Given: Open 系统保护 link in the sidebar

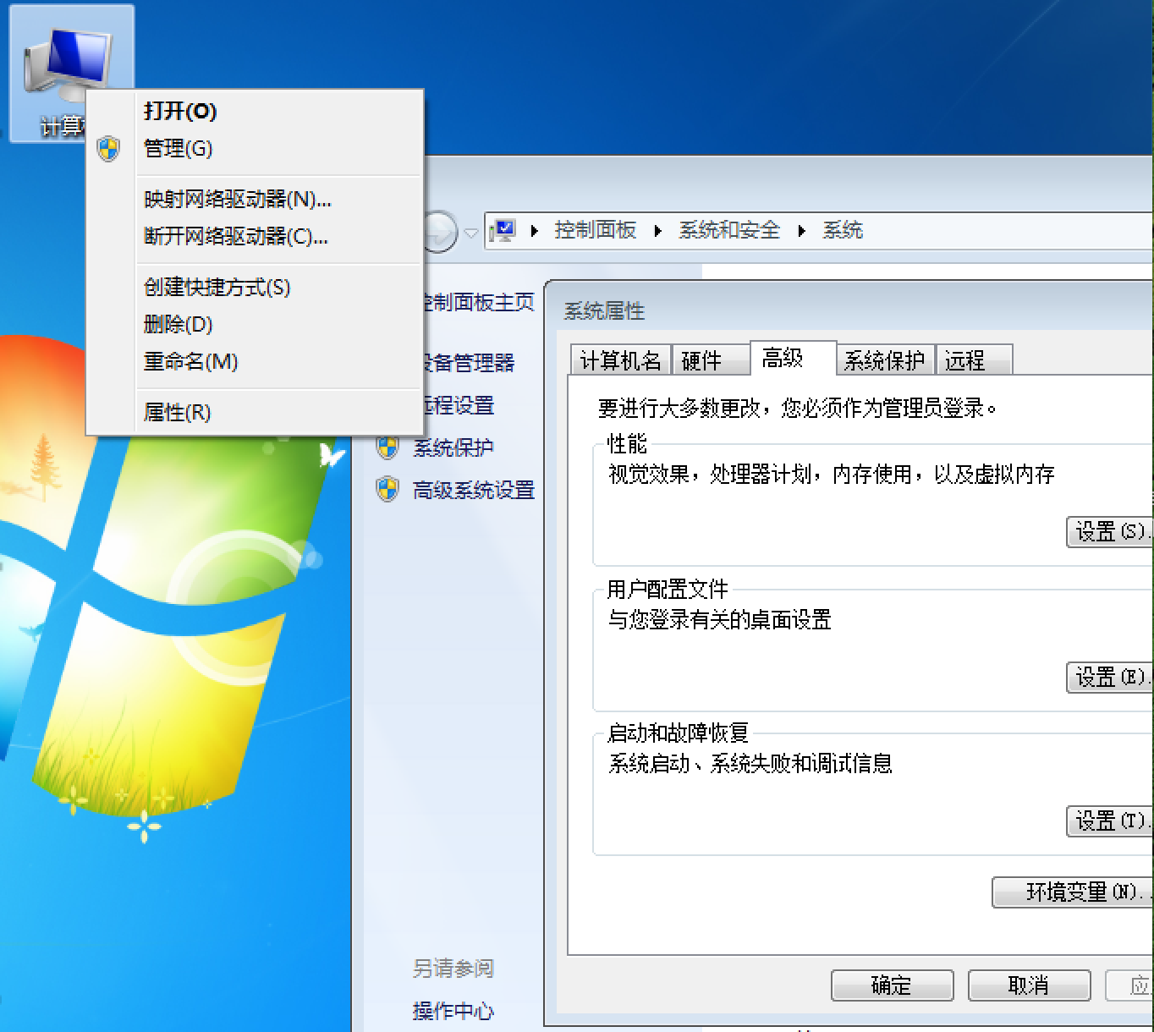Looking at the screenshot, I should [x=453, y=447].
